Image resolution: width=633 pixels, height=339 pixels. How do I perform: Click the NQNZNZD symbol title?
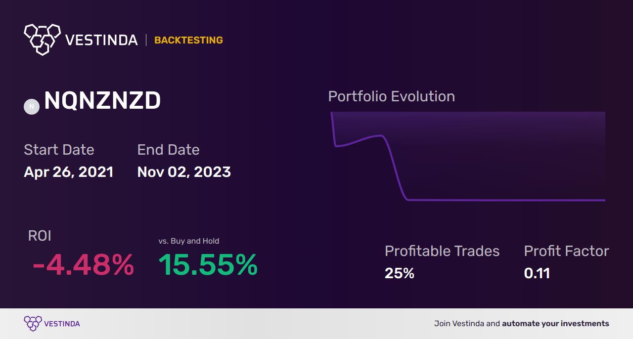(x=102, y=101)
